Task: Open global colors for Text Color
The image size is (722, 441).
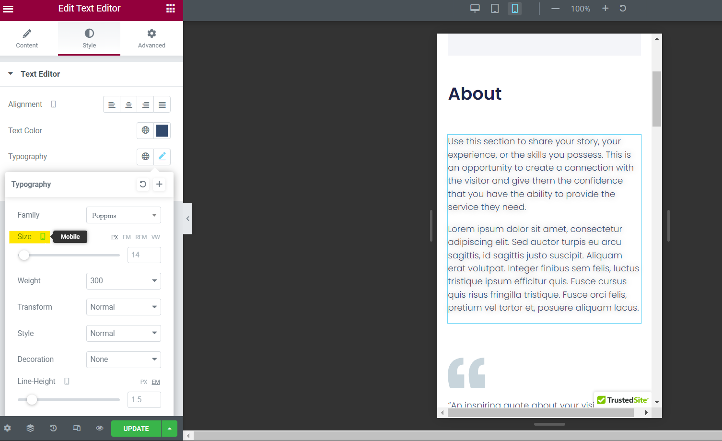Action: click(x=145, y=130)
